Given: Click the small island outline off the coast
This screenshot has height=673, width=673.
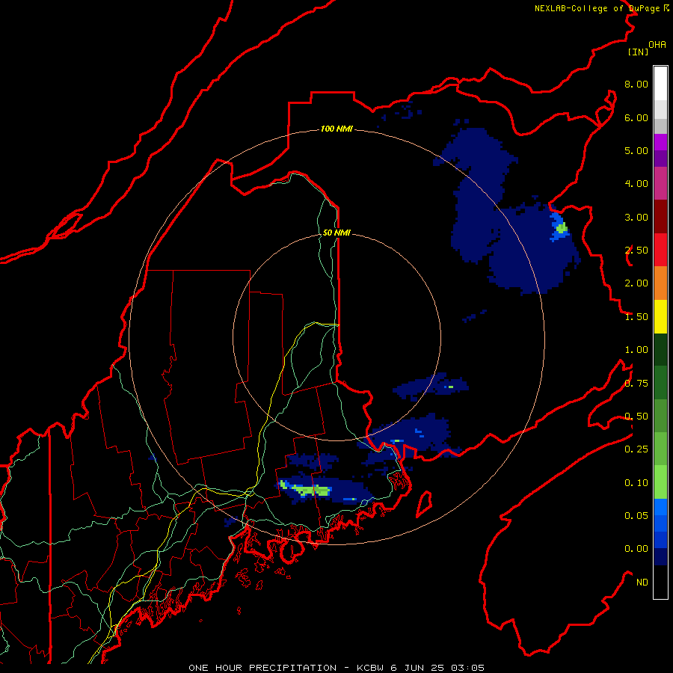Looking at the screenshot, I should point(424,505).
